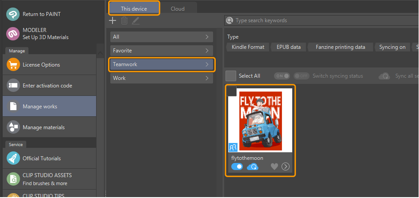Focus the Type search keywords field

322,20
